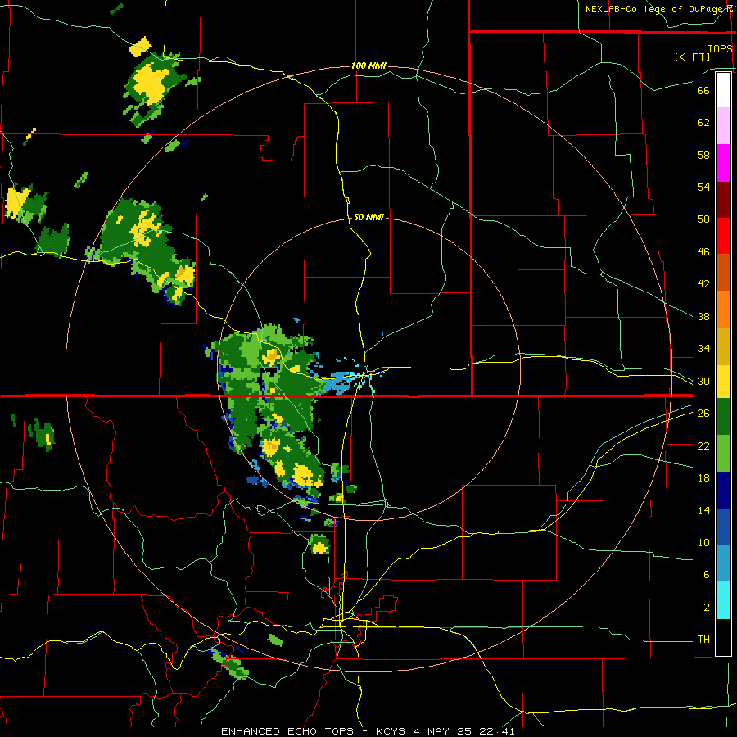Click the 66 legend value label
This screenshot has height=737, width=737.
[x=703, y=90]
